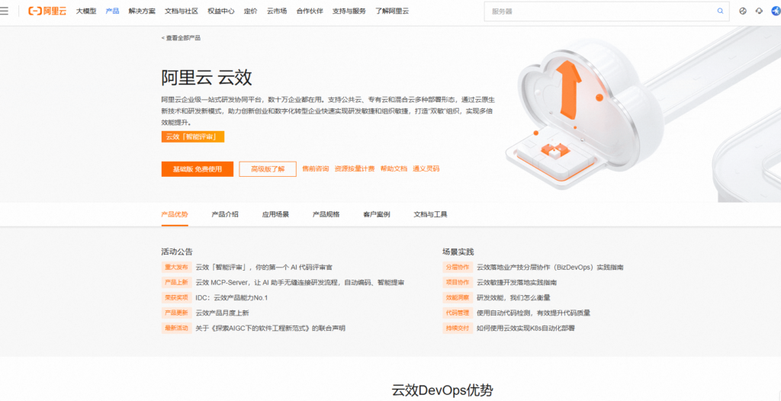Focus the 服务器 search input field
781x401 pixels.
(599, 11)
